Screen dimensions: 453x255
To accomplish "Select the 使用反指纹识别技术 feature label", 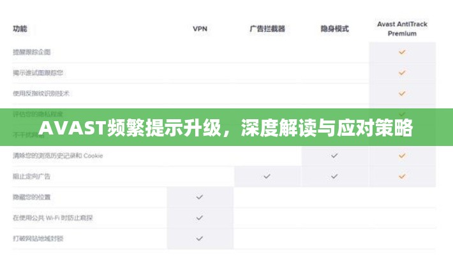I will pyautogui.click(x=41, y=93).
